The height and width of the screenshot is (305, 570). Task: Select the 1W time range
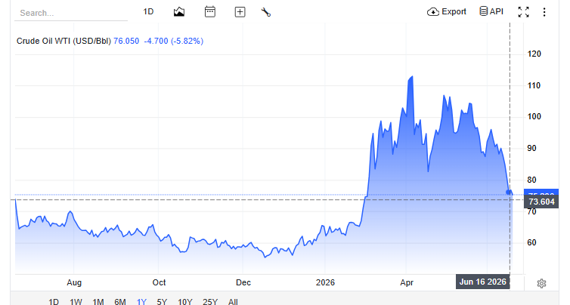76,301
